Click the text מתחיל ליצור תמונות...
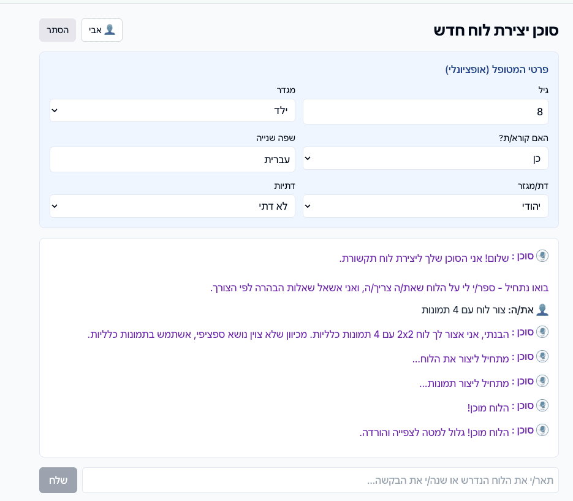This screenshot has width=573, height=501. click(x=464, y=384)
